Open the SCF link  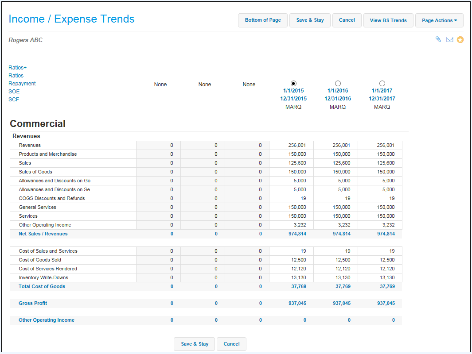[14, 100]
